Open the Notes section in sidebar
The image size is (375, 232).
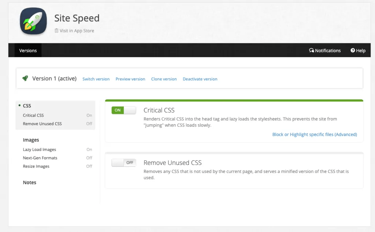click(x=29, y=183)
